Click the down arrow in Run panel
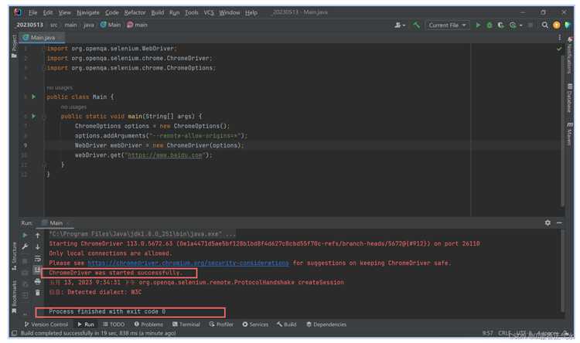Image resolution: width=580 pixels, height=343 pixels. pyautogui.click(x=37, y=246)
